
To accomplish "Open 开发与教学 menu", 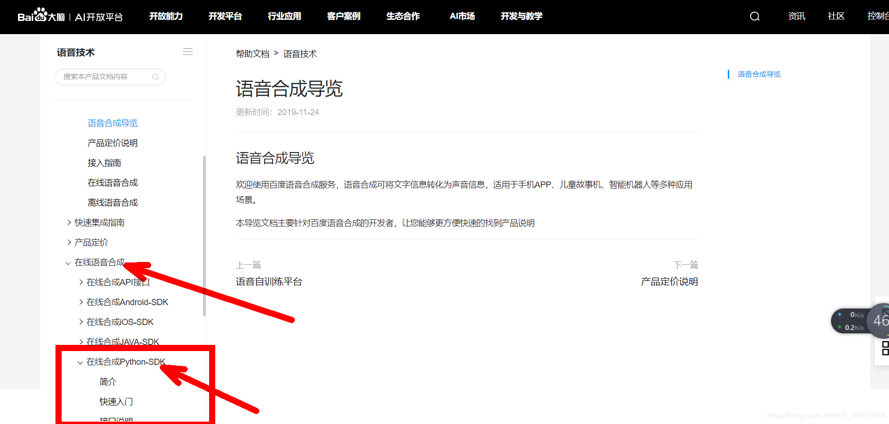I will pos(522,16).
